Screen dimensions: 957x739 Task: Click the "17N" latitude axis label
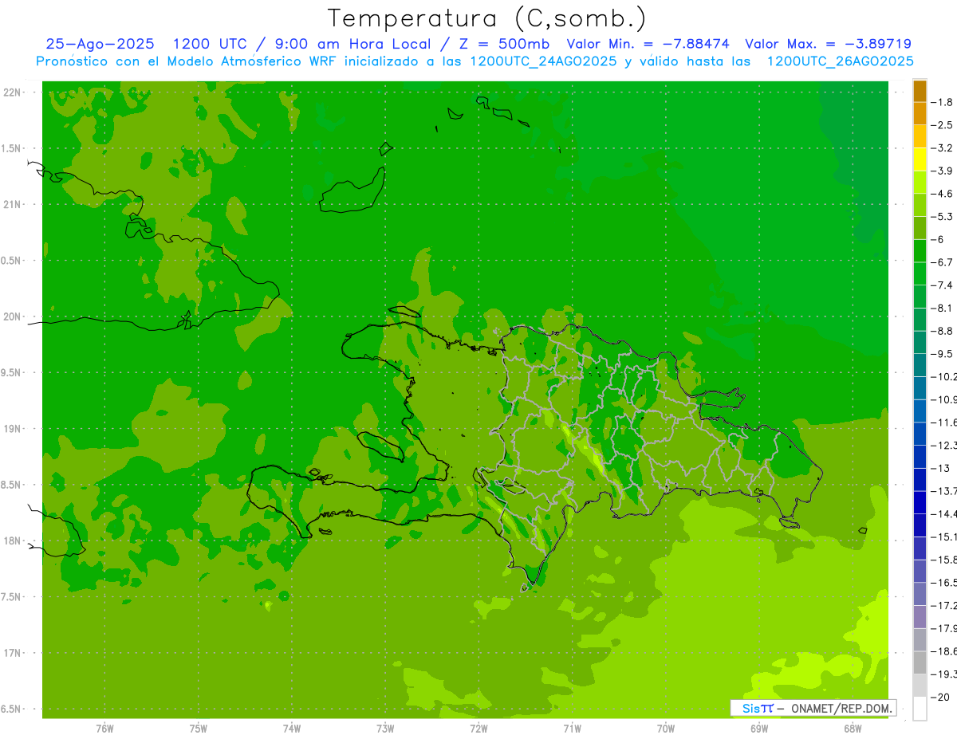[x=11, y=653]
